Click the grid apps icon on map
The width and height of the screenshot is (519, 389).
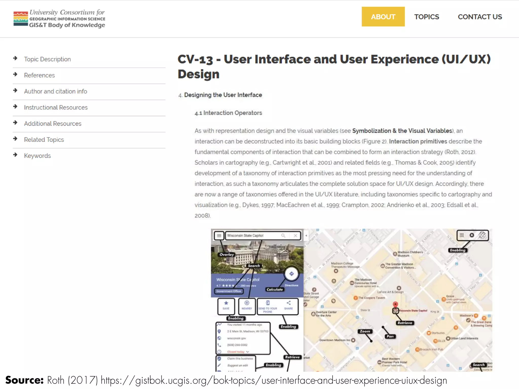click(x=462, y=235)
